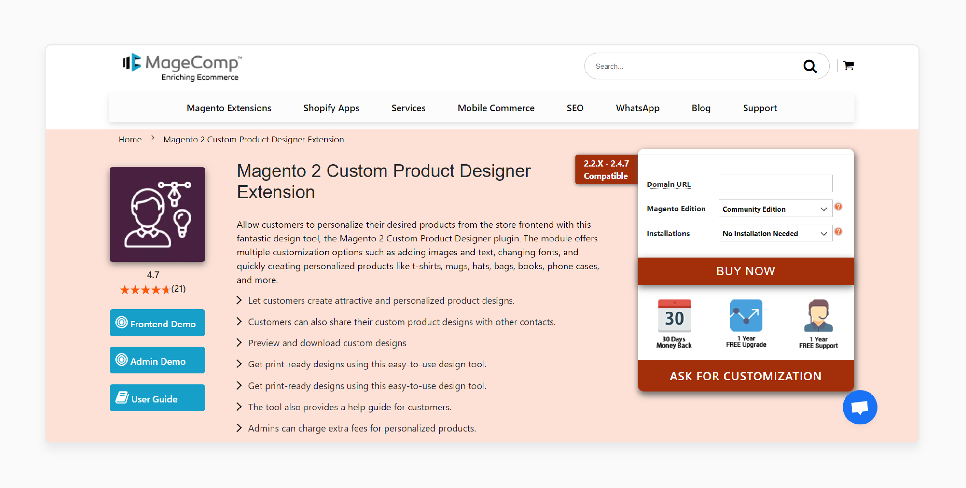This screenshot has width=966, height=488.
Task: Open the Support menu item
Action: pos(760,108)
